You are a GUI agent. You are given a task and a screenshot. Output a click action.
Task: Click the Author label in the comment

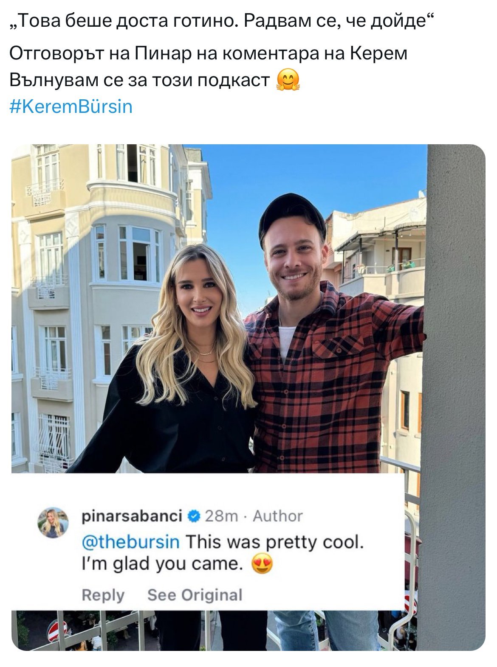click(278, 516)
